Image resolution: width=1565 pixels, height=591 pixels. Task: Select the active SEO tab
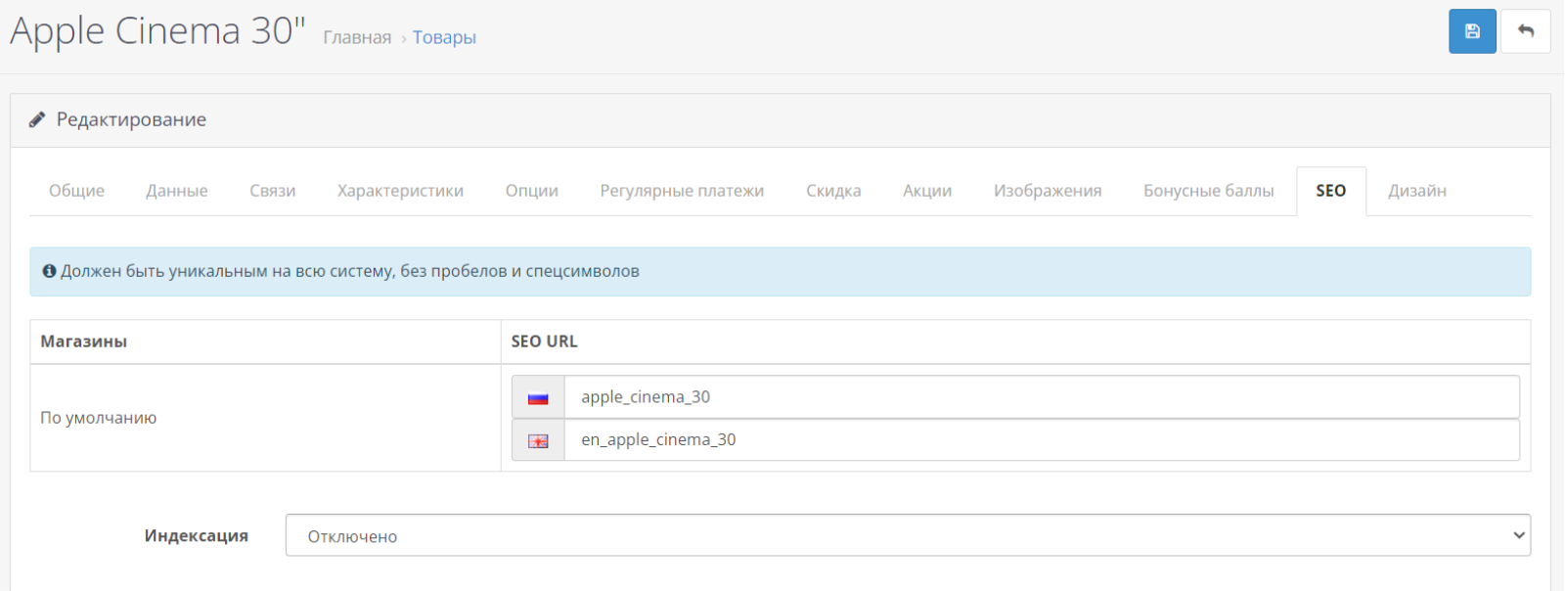click(x=1331, y=191)
